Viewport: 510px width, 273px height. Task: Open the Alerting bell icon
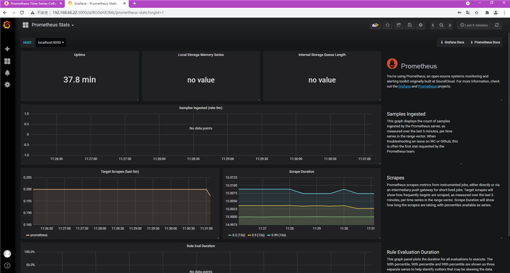point(7,73)
